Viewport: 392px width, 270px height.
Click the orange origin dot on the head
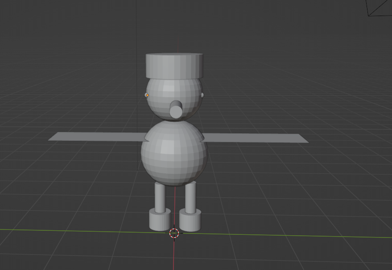point(148,95)
